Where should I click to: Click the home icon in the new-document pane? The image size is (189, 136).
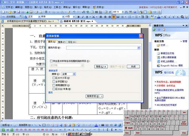[x=164, y=30]
